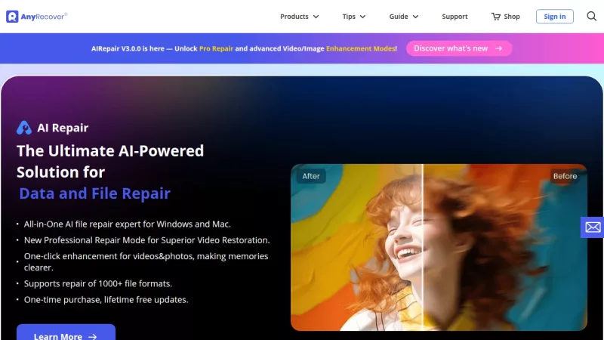Open the Products menu
The width and height of the screenshot is (604, 340).
(x=299, y=17)
